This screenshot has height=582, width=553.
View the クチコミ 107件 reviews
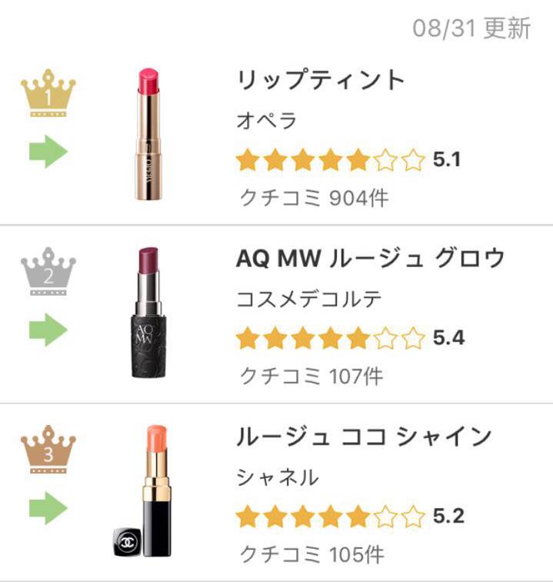click(x=311, y=376)
